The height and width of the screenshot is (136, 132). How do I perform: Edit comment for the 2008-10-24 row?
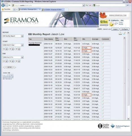point(103,66)
